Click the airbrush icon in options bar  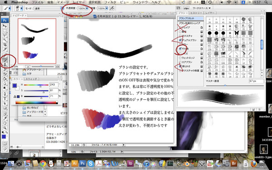[x=112, y=8]
